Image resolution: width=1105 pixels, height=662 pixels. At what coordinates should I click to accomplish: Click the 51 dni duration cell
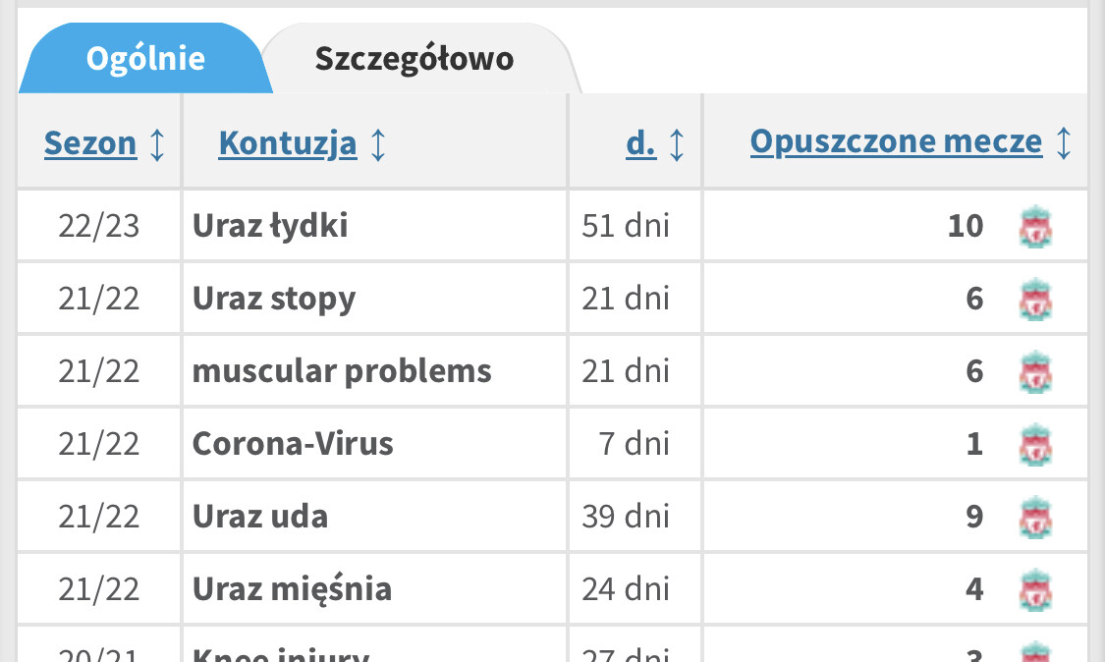[626, 227]
